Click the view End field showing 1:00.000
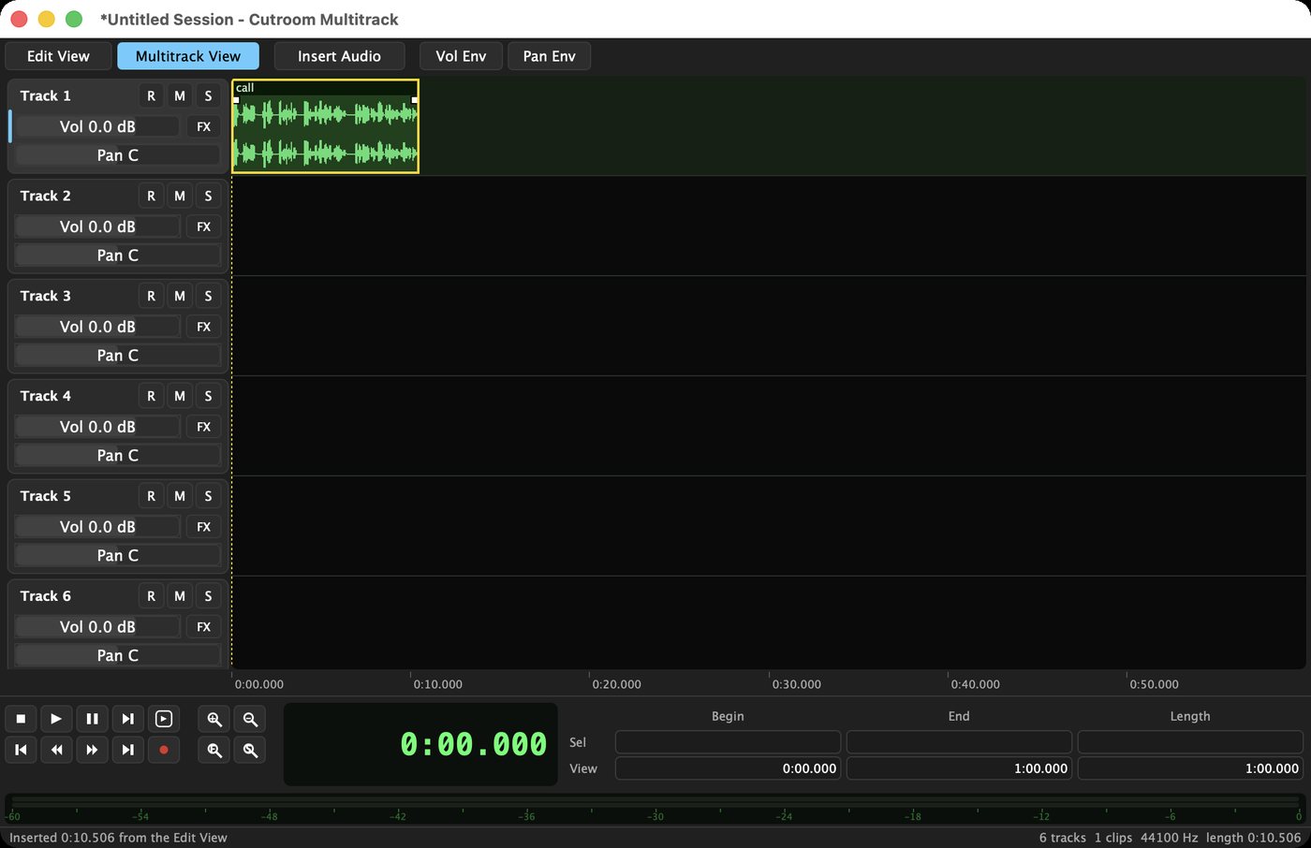 coord(959,768)
